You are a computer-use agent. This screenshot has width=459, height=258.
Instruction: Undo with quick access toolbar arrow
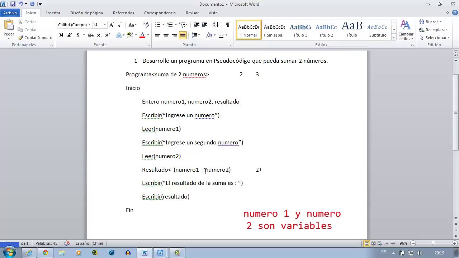tap(21, 4)
